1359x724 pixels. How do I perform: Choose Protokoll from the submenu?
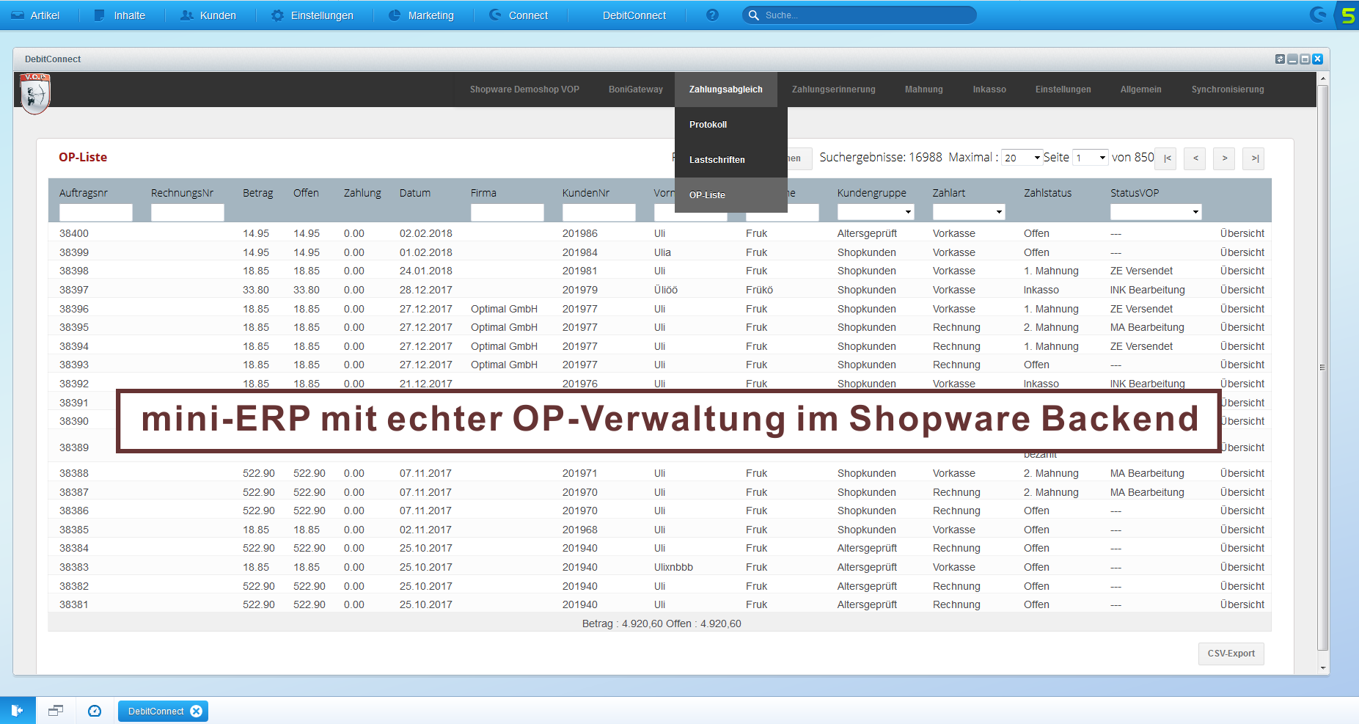point(731,125)
